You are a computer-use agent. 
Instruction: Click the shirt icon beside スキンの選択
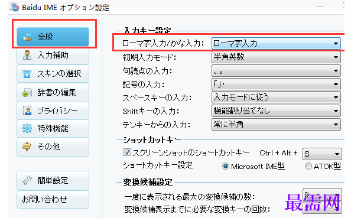(x=27, y=74)
